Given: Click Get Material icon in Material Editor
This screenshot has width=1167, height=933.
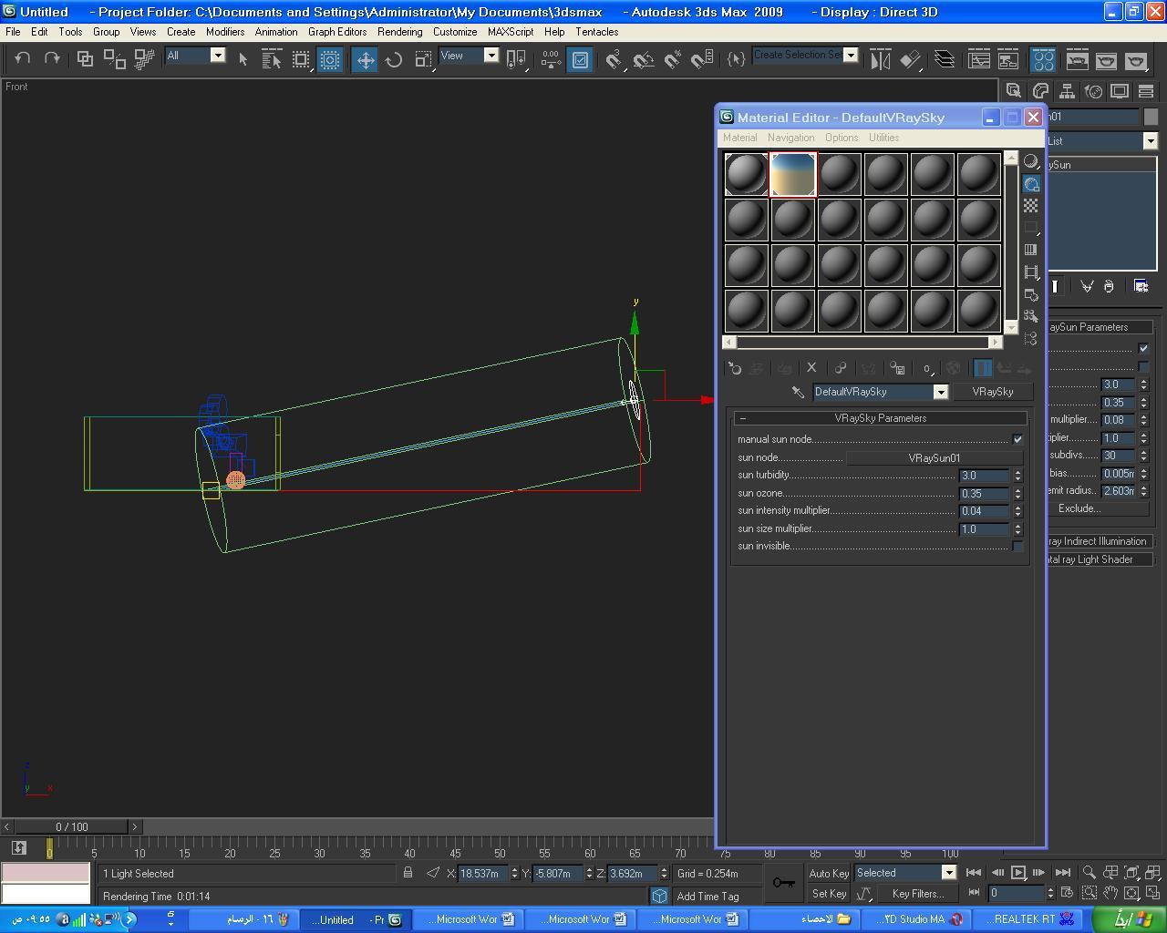Looking at the screenshot, I should [735, 368].
